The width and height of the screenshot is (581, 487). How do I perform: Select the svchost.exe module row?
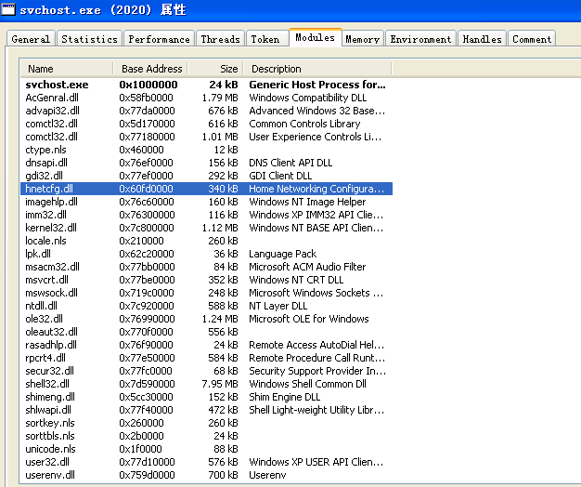[x=58, y=85]
